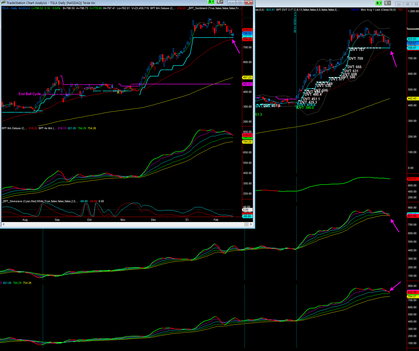Click the 'BPT MA Deluxe' label in the top pane
Screen dimensions: 419x351
(163, 8)
